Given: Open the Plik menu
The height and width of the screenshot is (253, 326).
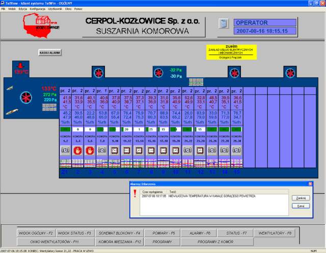Looking at the screenshot, I should [x=3, y=9].
